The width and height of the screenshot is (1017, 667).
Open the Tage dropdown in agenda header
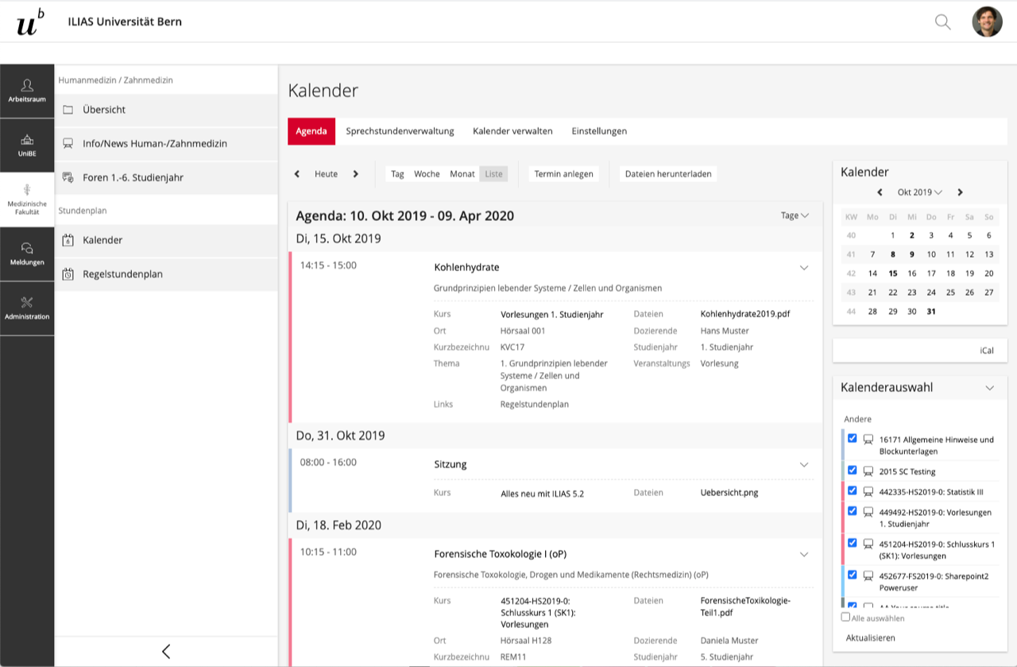coord(795,215)
